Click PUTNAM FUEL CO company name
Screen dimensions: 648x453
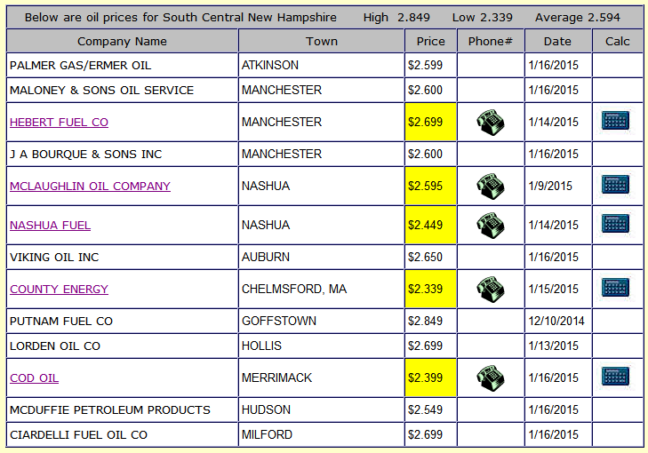point(61,322)
